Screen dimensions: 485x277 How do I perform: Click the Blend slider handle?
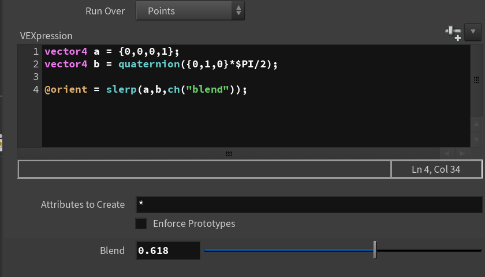point(375,250)
